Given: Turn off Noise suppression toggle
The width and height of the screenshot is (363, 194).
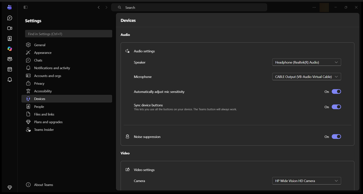Looking at the screenshot, I should 336,137.
